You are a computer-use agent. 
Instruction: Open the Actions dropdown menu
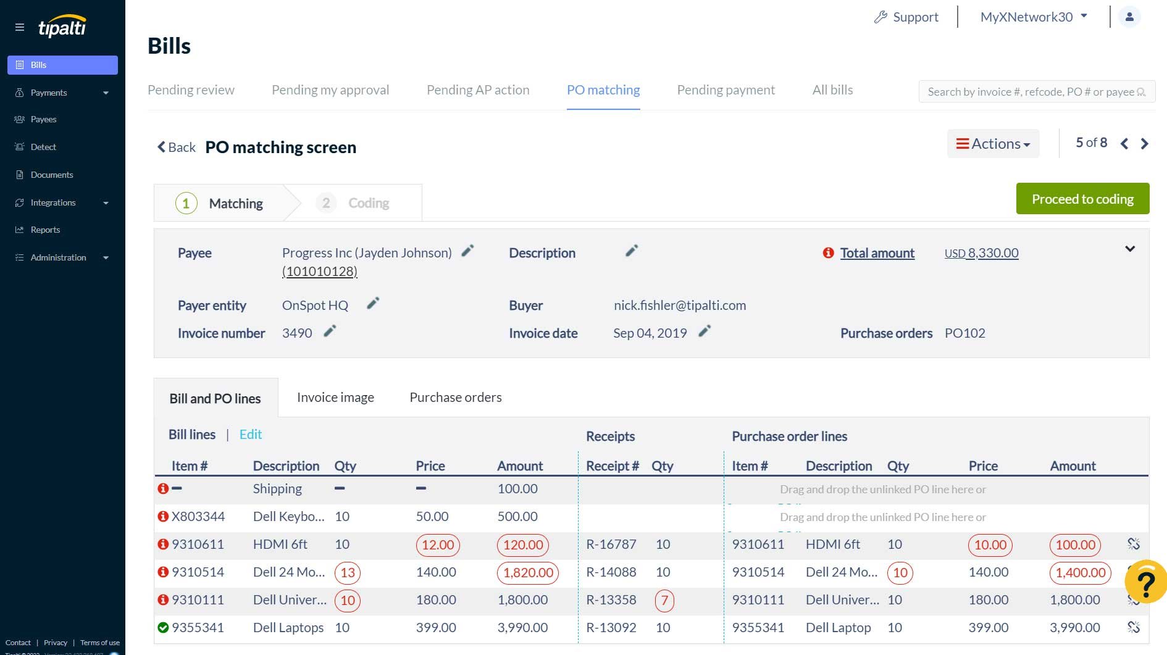(x=993, y=144)
